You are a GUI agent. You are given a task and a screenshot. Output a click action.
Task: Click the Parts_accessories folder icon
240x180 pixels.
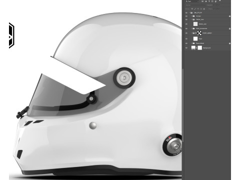[x=193, y=28]
